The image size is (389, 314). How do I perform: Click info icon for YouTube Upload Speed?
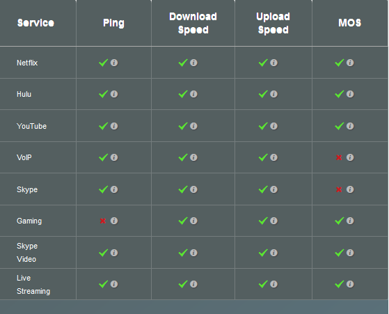pos(274,126)
